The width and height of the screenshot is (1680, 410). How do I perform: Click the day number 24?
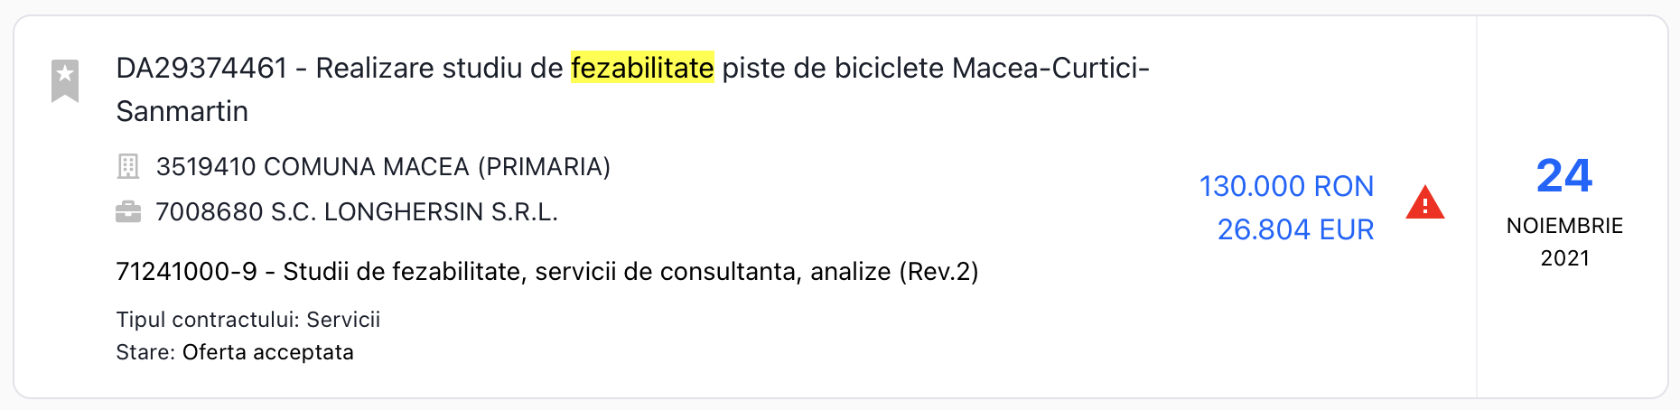pyautogui.click(x=1563, y=176)
